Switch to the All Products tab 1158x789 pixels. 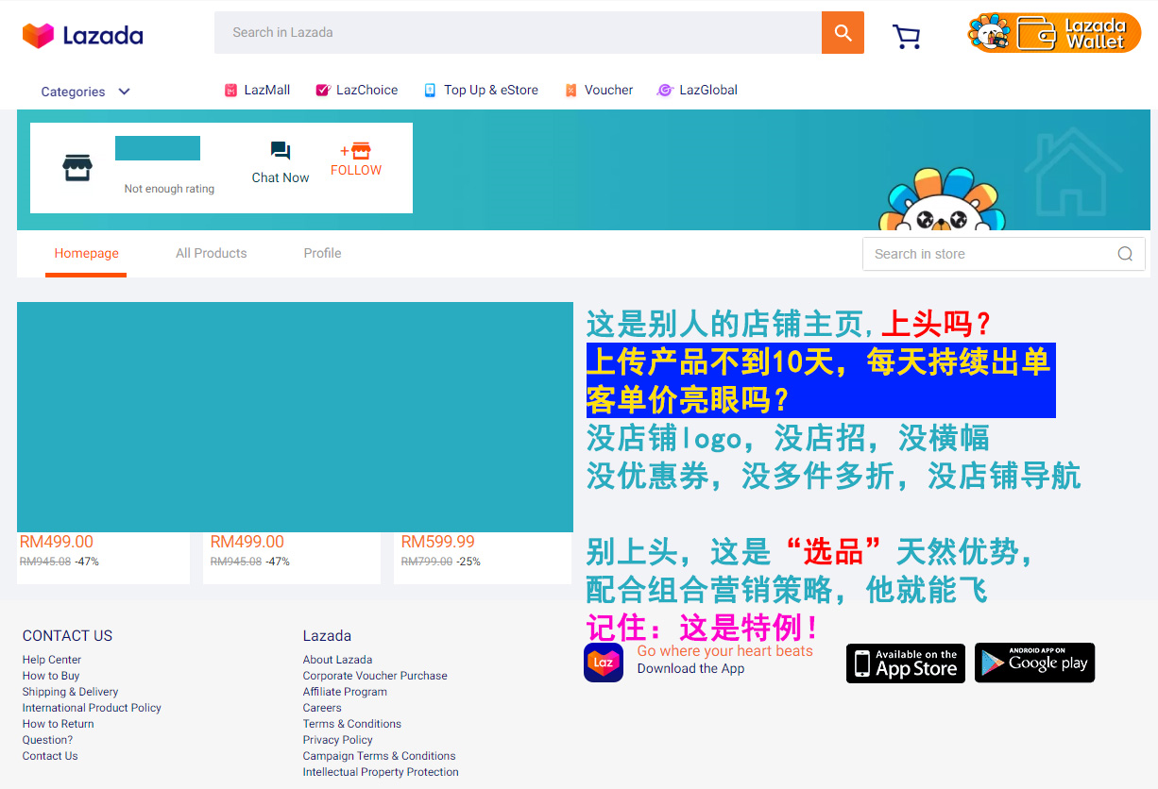point(211,253)
